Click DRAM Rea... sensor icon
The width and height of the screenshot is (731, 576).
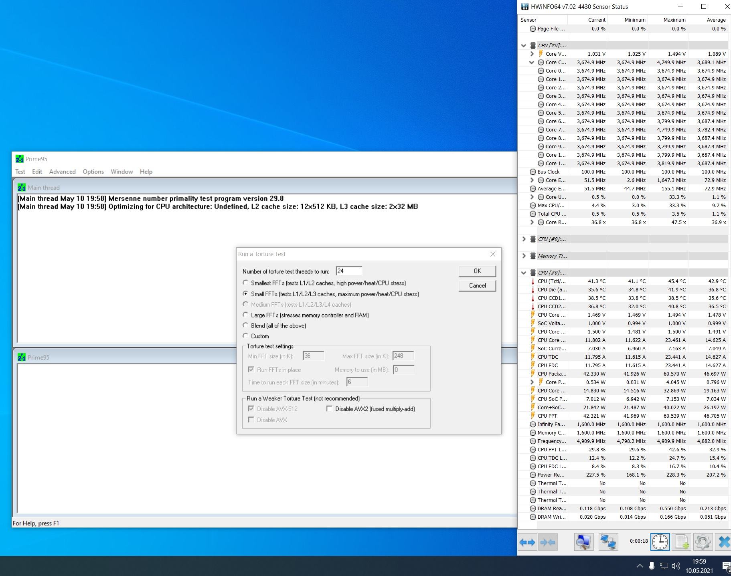[x=533, y=509]
